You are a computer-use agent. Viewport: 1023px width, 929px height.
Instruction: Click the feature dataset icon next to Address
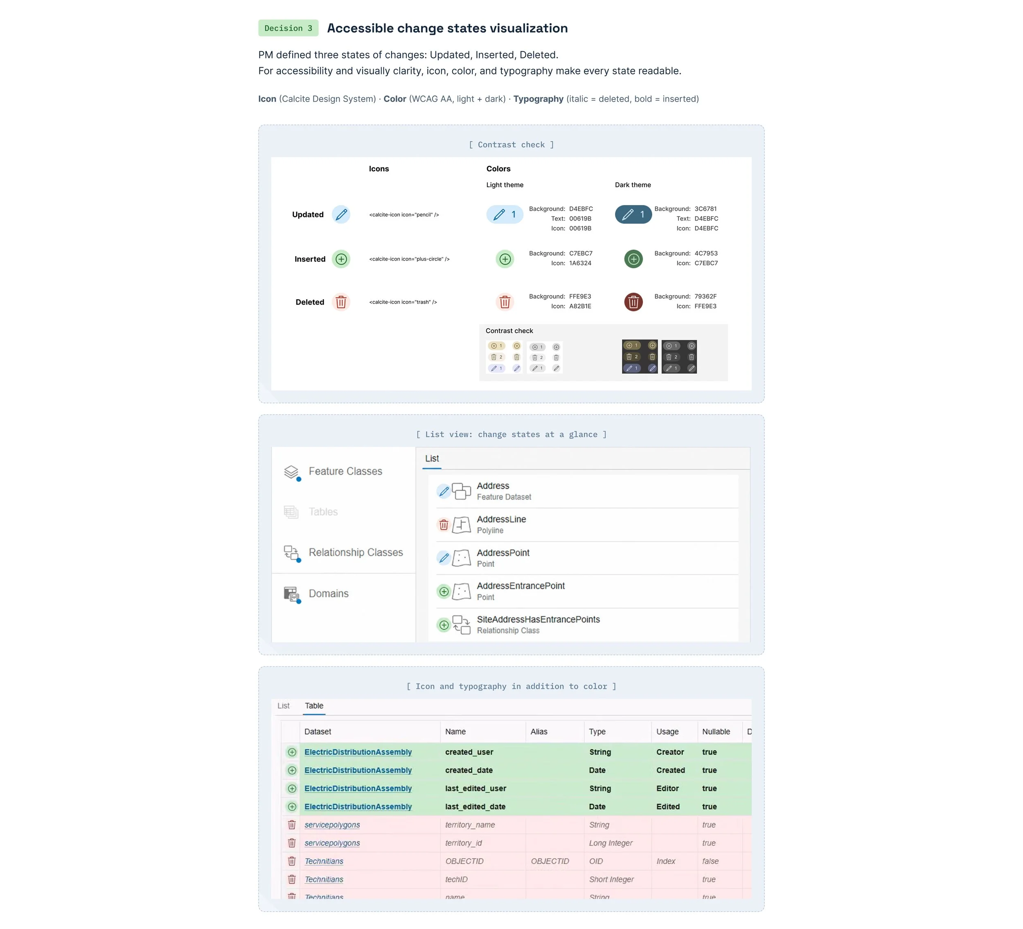point(461,491)
